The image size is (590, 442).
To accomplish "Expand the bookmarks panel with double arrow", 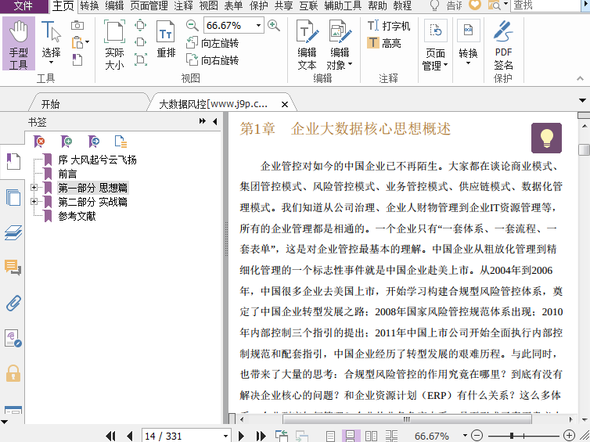I will pos(203,120).
